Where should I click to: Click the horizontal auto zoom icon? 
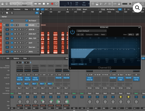point(128,9)
